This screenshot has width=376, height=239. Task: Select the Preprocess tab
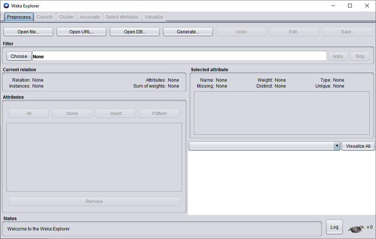[19, 17]
